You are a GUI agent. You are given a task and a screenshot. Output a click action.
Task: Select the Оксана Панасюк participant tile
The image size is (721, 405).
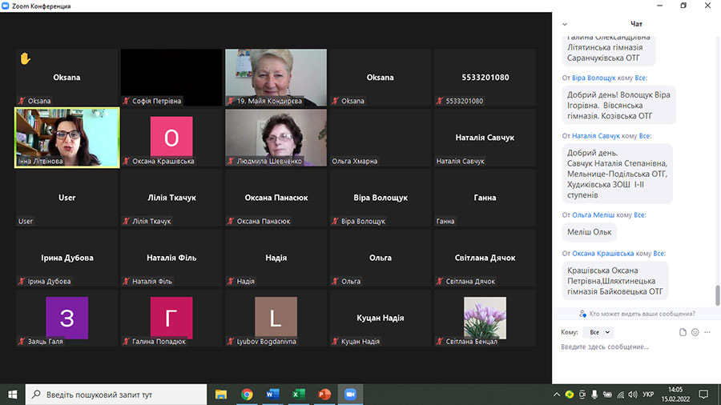[276, 198]
